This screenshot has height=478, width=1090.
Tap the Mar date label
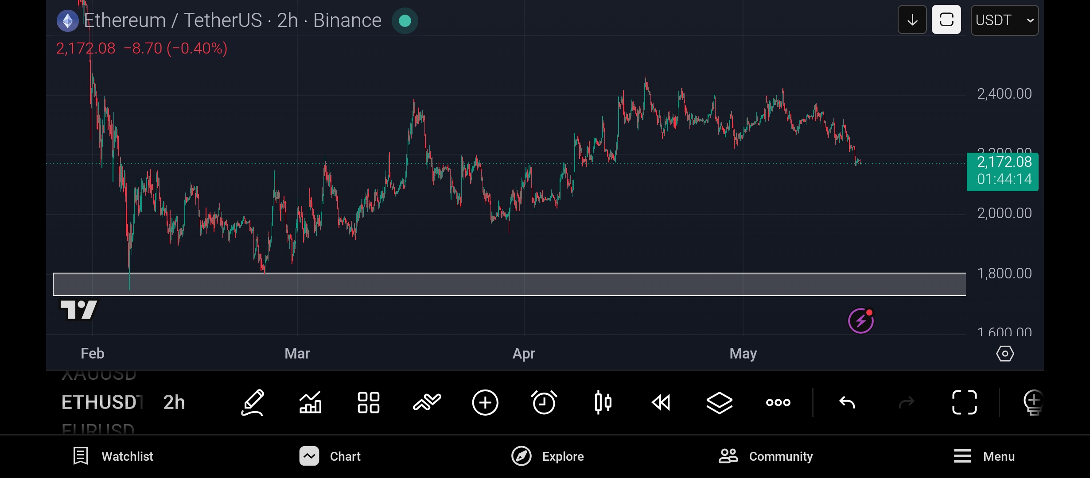coord(297,354)
